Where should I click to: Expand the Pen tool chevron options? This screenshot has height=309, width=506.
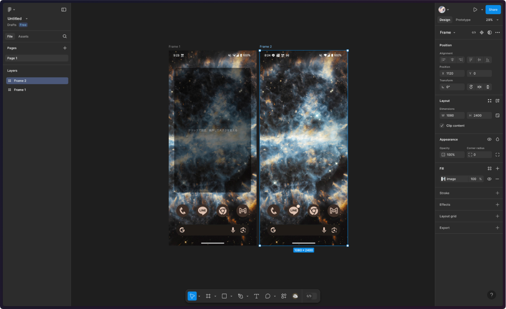pyautogui.click(x=248, y=296)
